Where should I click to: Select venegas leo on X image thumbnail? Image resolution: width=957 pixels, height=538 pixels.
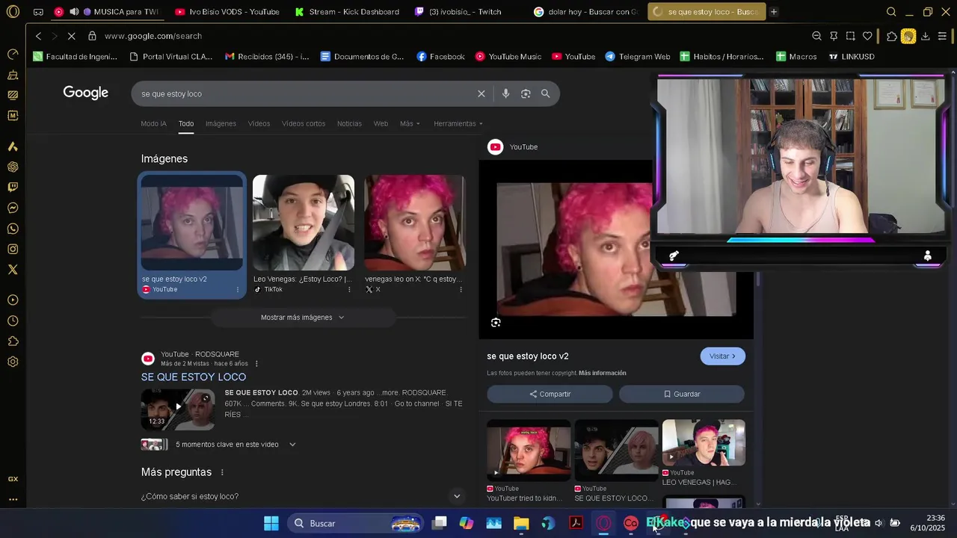[415, 223]
